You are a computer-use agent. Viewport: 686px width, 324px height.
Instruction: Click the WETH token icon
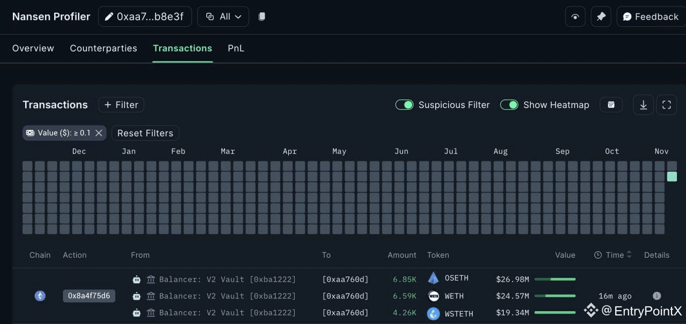[434, 296]
